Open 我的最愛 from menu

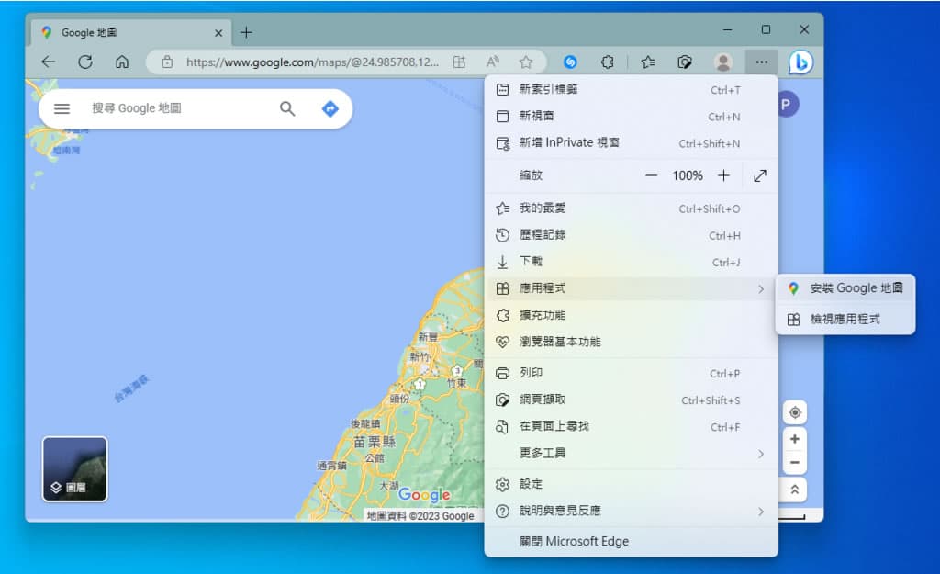[632, 208]
